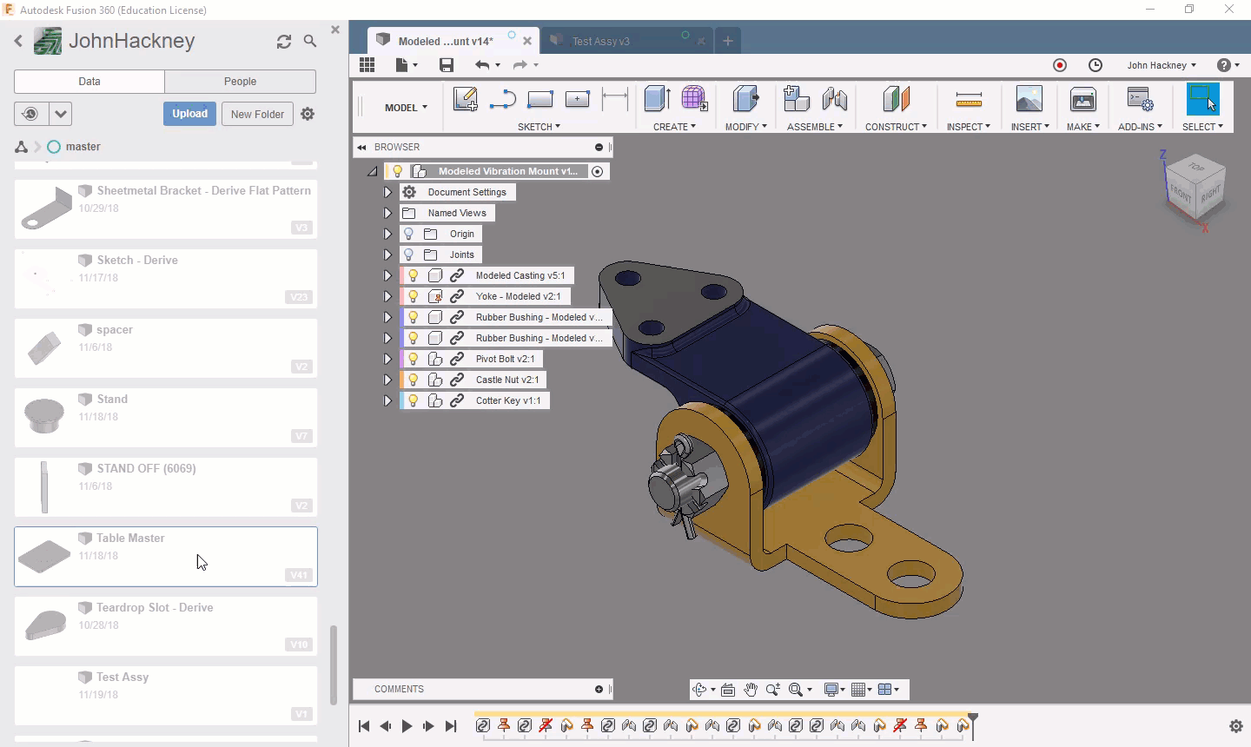
Task: Click the timeline position marker
Action: pyautogui.click(x=973, y=726)
